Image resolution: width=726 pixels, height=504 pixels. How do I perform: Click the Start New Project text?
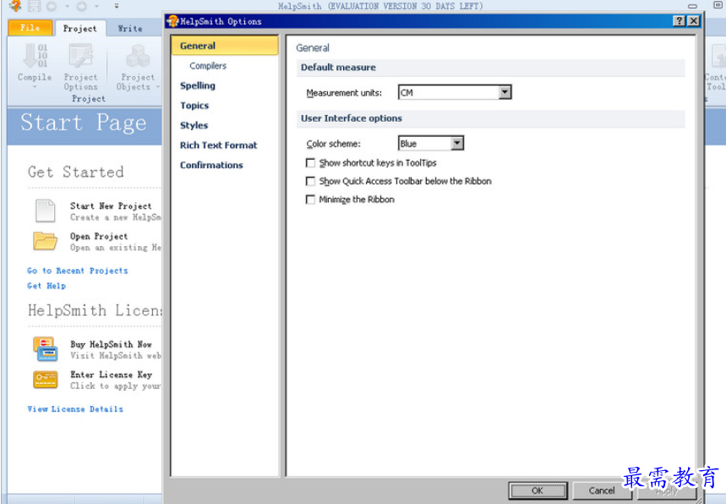click(111, 205)
